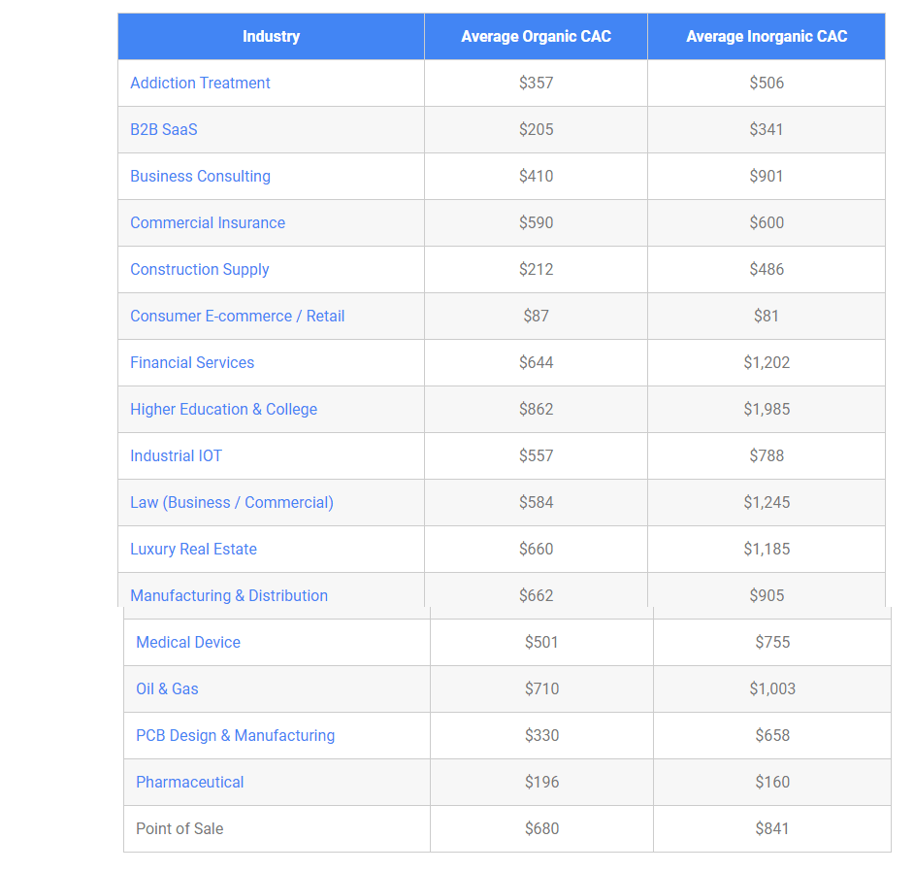This screenshot has height=872, width=914.
Task: Click the B2B SaaS link
Action: coord(164,130)
